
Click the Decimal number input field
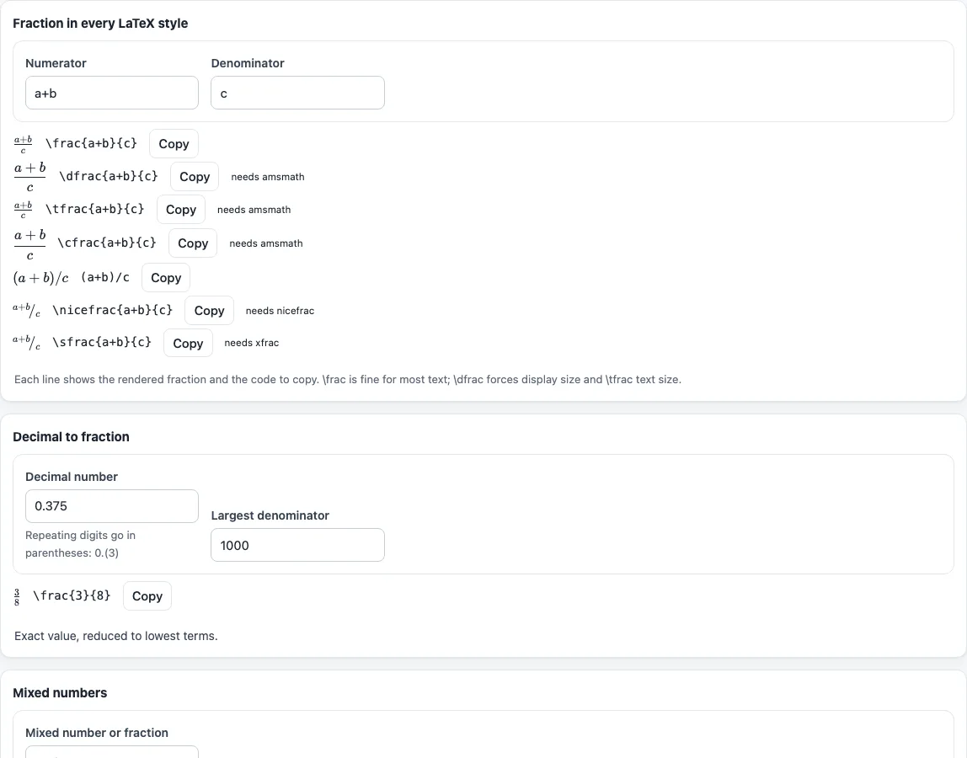tap(112, 505)
